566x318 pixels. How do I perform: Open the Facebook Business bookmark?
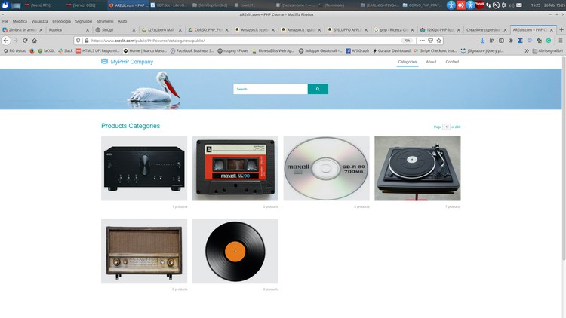[x=192, y=50]
